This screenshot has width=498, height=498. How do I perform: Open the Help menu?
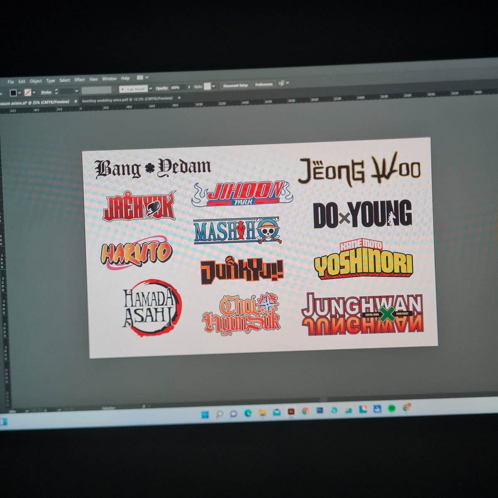click(x=125, y=78)
